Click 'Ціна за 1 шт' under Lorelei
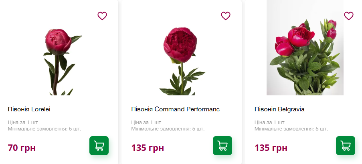This screenshot has height=164, width=362. [x=23, y=122]
